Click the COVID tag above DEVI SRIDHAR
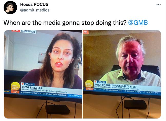This screenshot has height=121, width=166. [x=29, y=84]
